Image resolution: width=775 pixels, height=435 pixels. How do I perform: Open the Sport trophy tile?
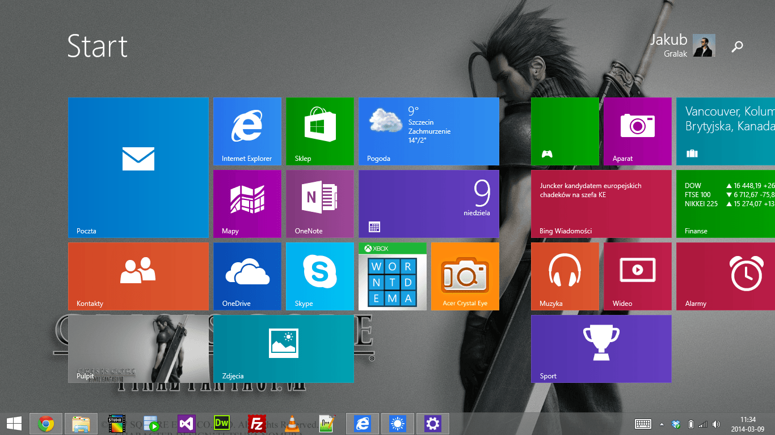click(x=601, y=349)
